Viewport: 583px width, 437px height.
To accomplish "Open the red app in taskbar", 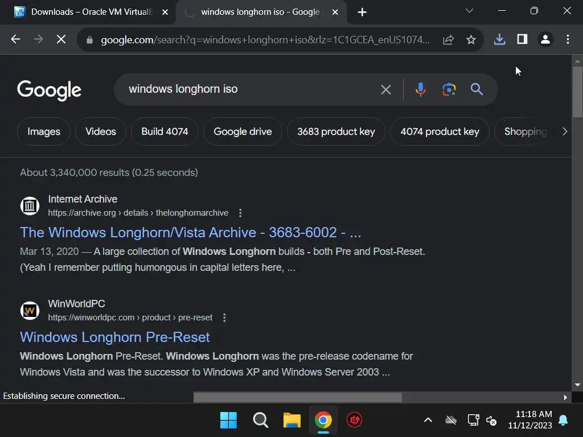I will pos(354,420).
